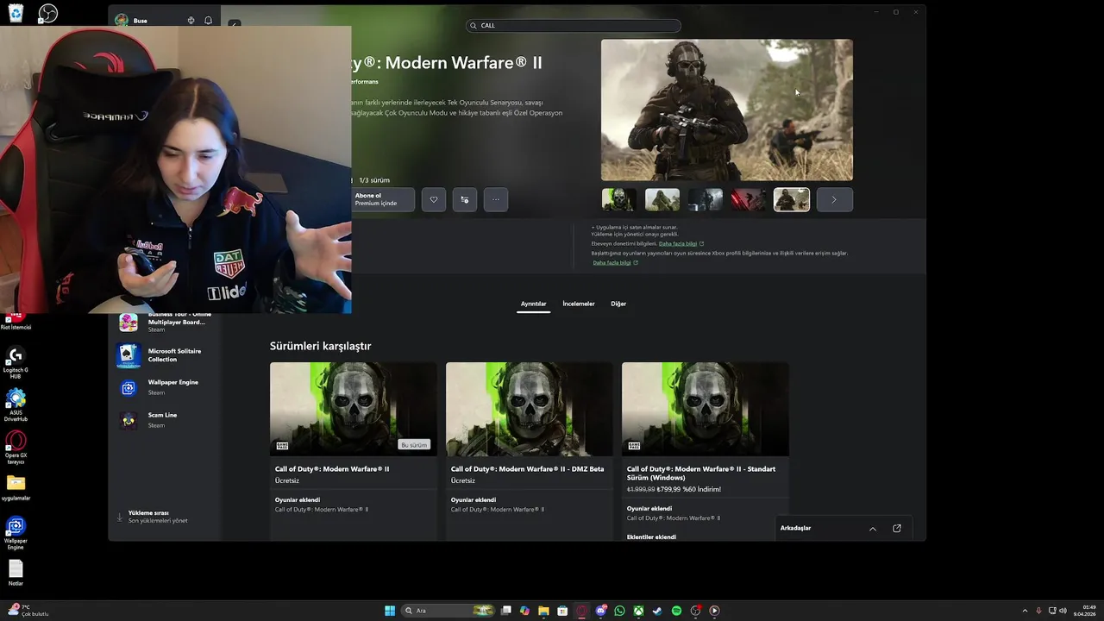The width and height of the screenshot is (1104, 621).
Task: Pop out the Arkadaşlar panel
Action: [897, 529]
